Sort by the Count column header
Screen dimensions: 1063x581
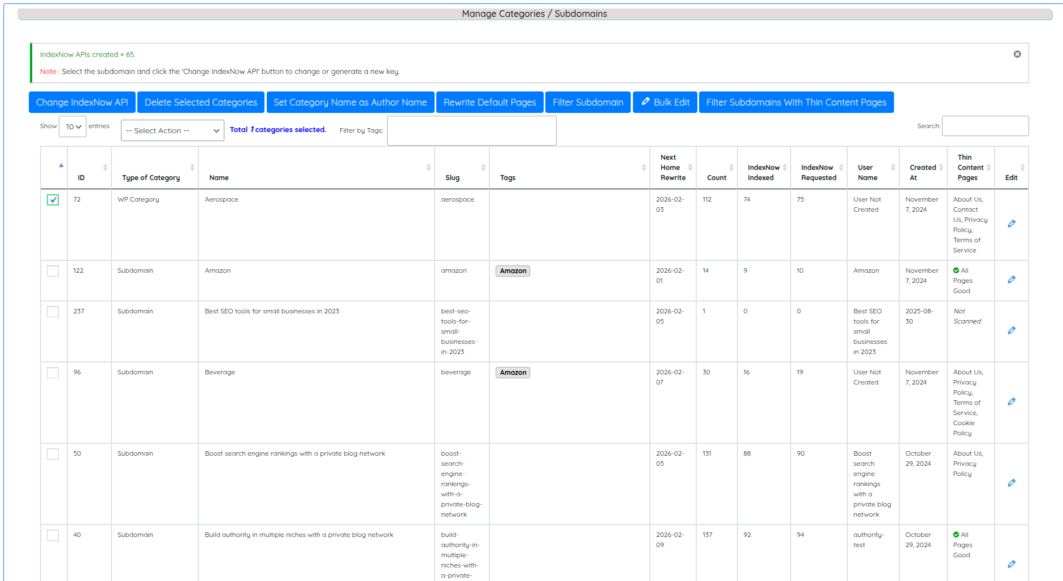click(x=717, y=177)
